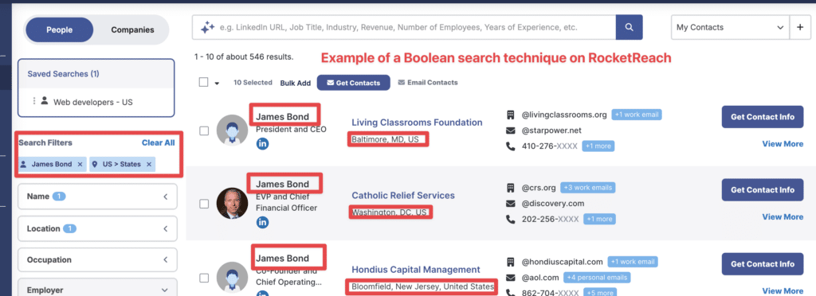Viewport: 816px width, 296px height.
Task: Click photo of James Bond EVP and CFO
Action: pyautogui.click(x=232, y=203)
